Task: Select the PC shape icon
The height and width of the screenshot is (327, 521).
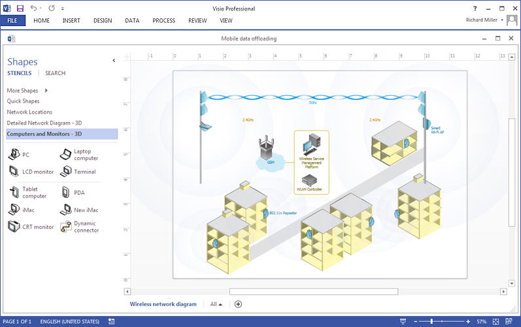Action: point(14,154)
